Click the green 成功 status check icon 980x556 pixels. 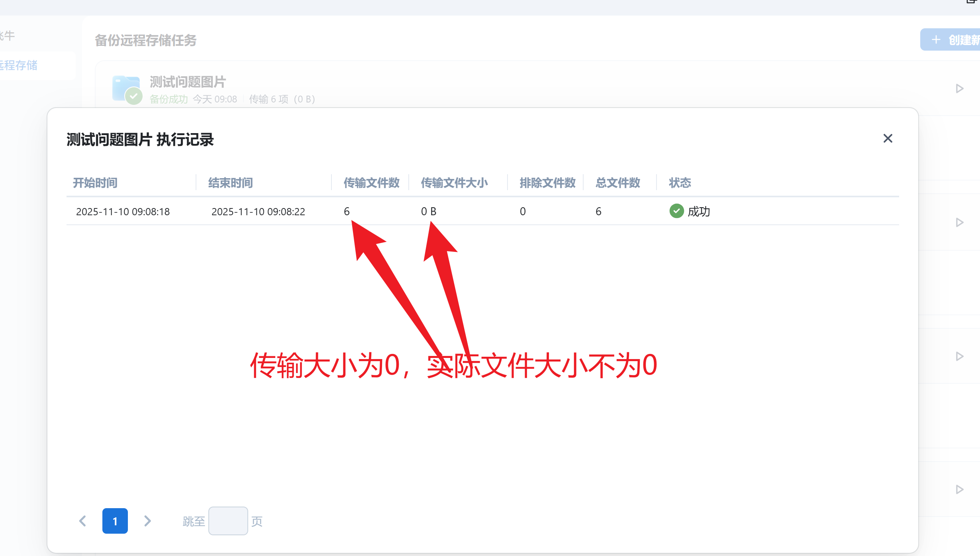click(x=676, y=211)
